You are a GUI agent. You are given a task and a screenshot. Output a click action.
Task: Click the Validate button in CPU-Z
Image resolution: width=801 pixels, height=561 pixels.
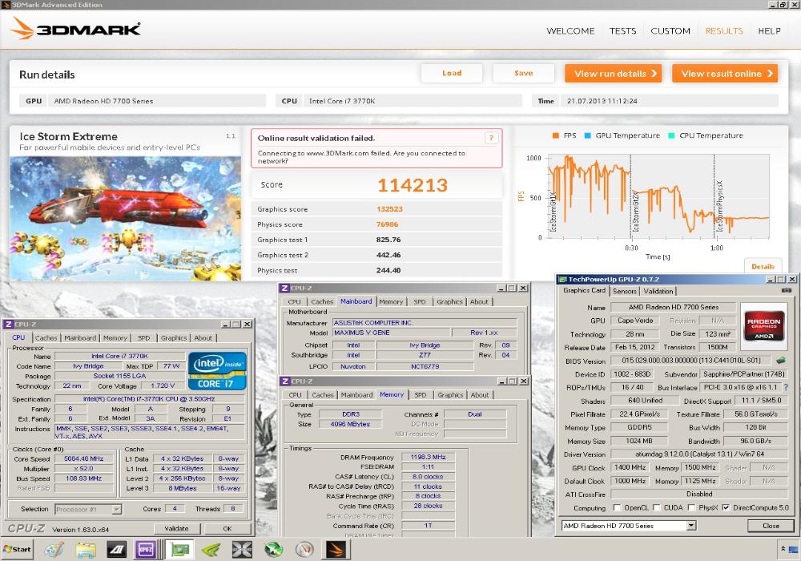tap(176, 528)
